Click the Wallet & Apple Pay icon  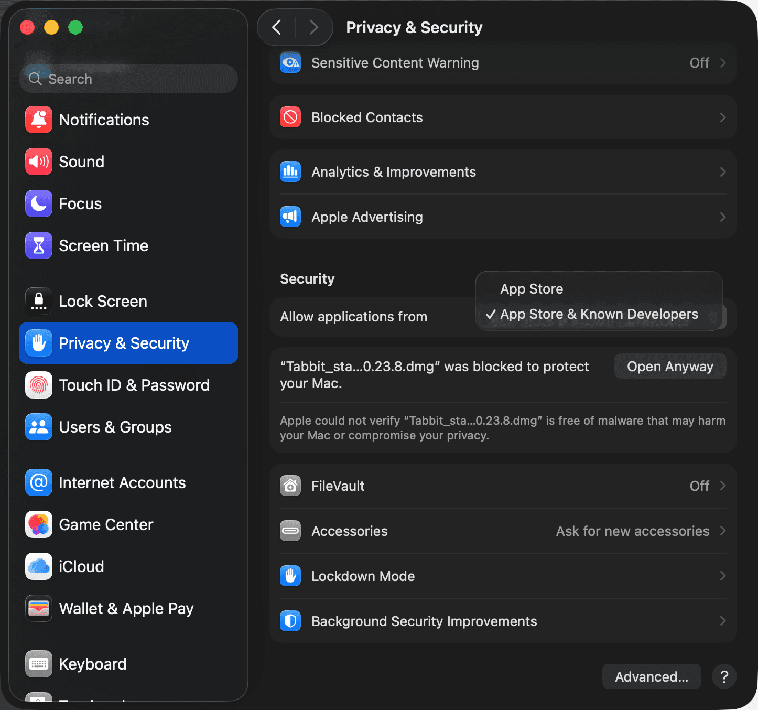39,608
